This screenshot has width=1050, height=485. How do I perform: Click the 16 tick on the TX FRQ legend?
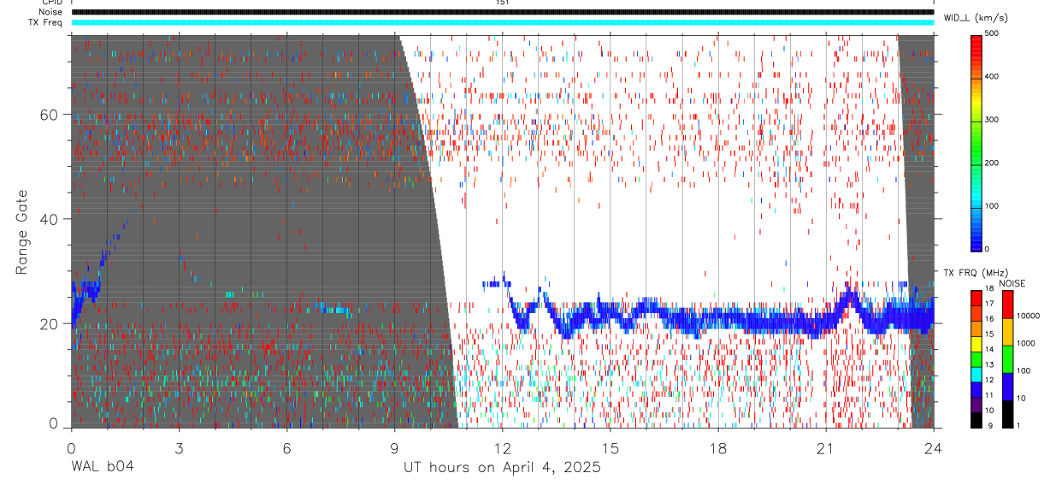(989, 319)
